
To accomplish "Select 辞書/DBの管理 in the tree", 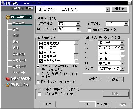I will 21,79.
